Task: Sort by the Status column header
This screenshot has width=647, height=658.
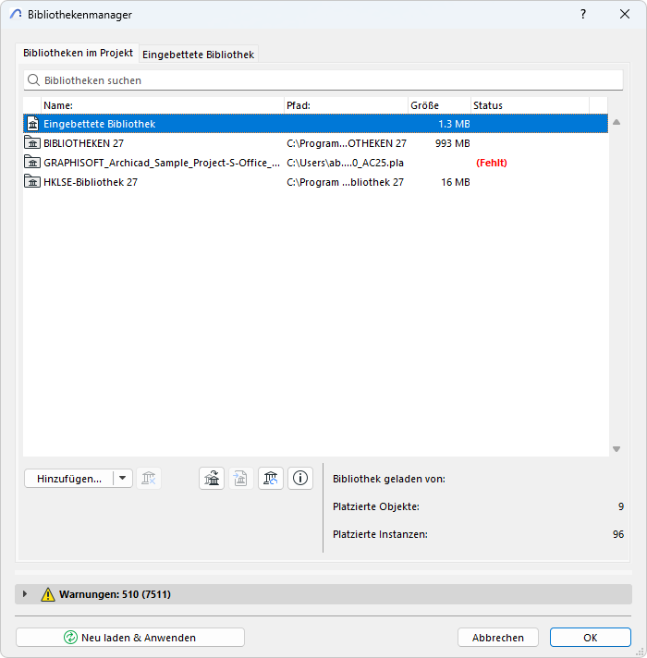Action: 530,105
